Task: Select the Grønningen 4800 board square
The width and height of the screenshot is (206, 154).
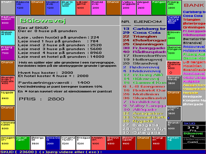Action: point(114,143)
